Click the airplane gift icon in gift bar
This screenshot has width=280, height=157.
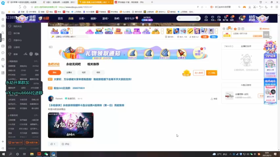click(x=183, y=31)
